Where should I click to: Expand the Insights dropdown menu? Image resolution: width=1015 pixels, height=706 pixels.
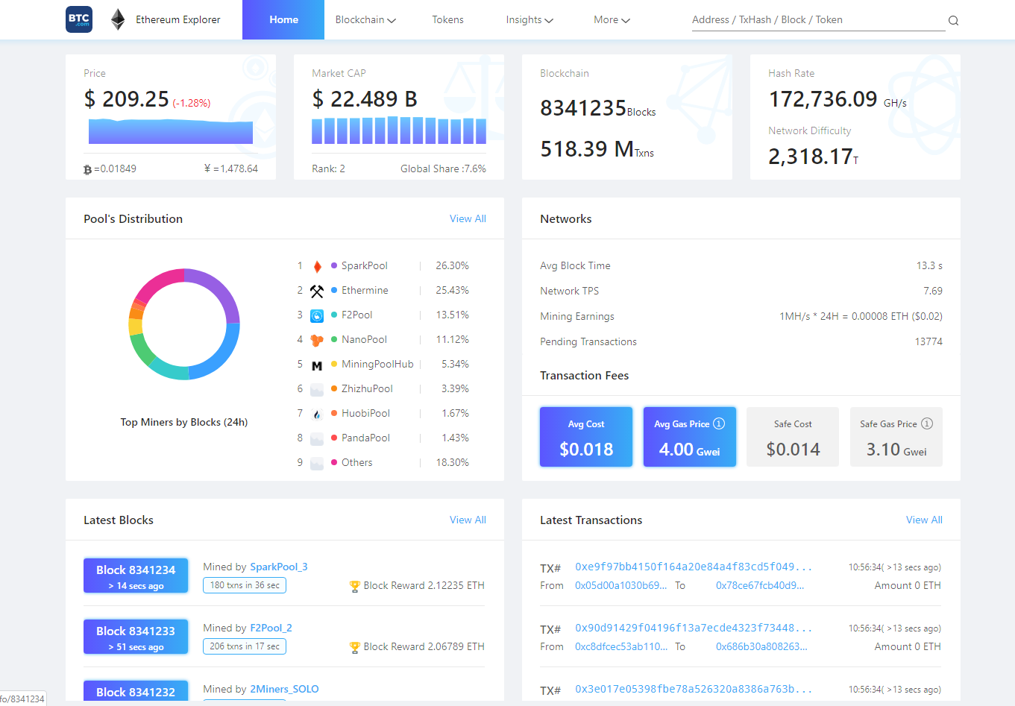tap(530, 20)
